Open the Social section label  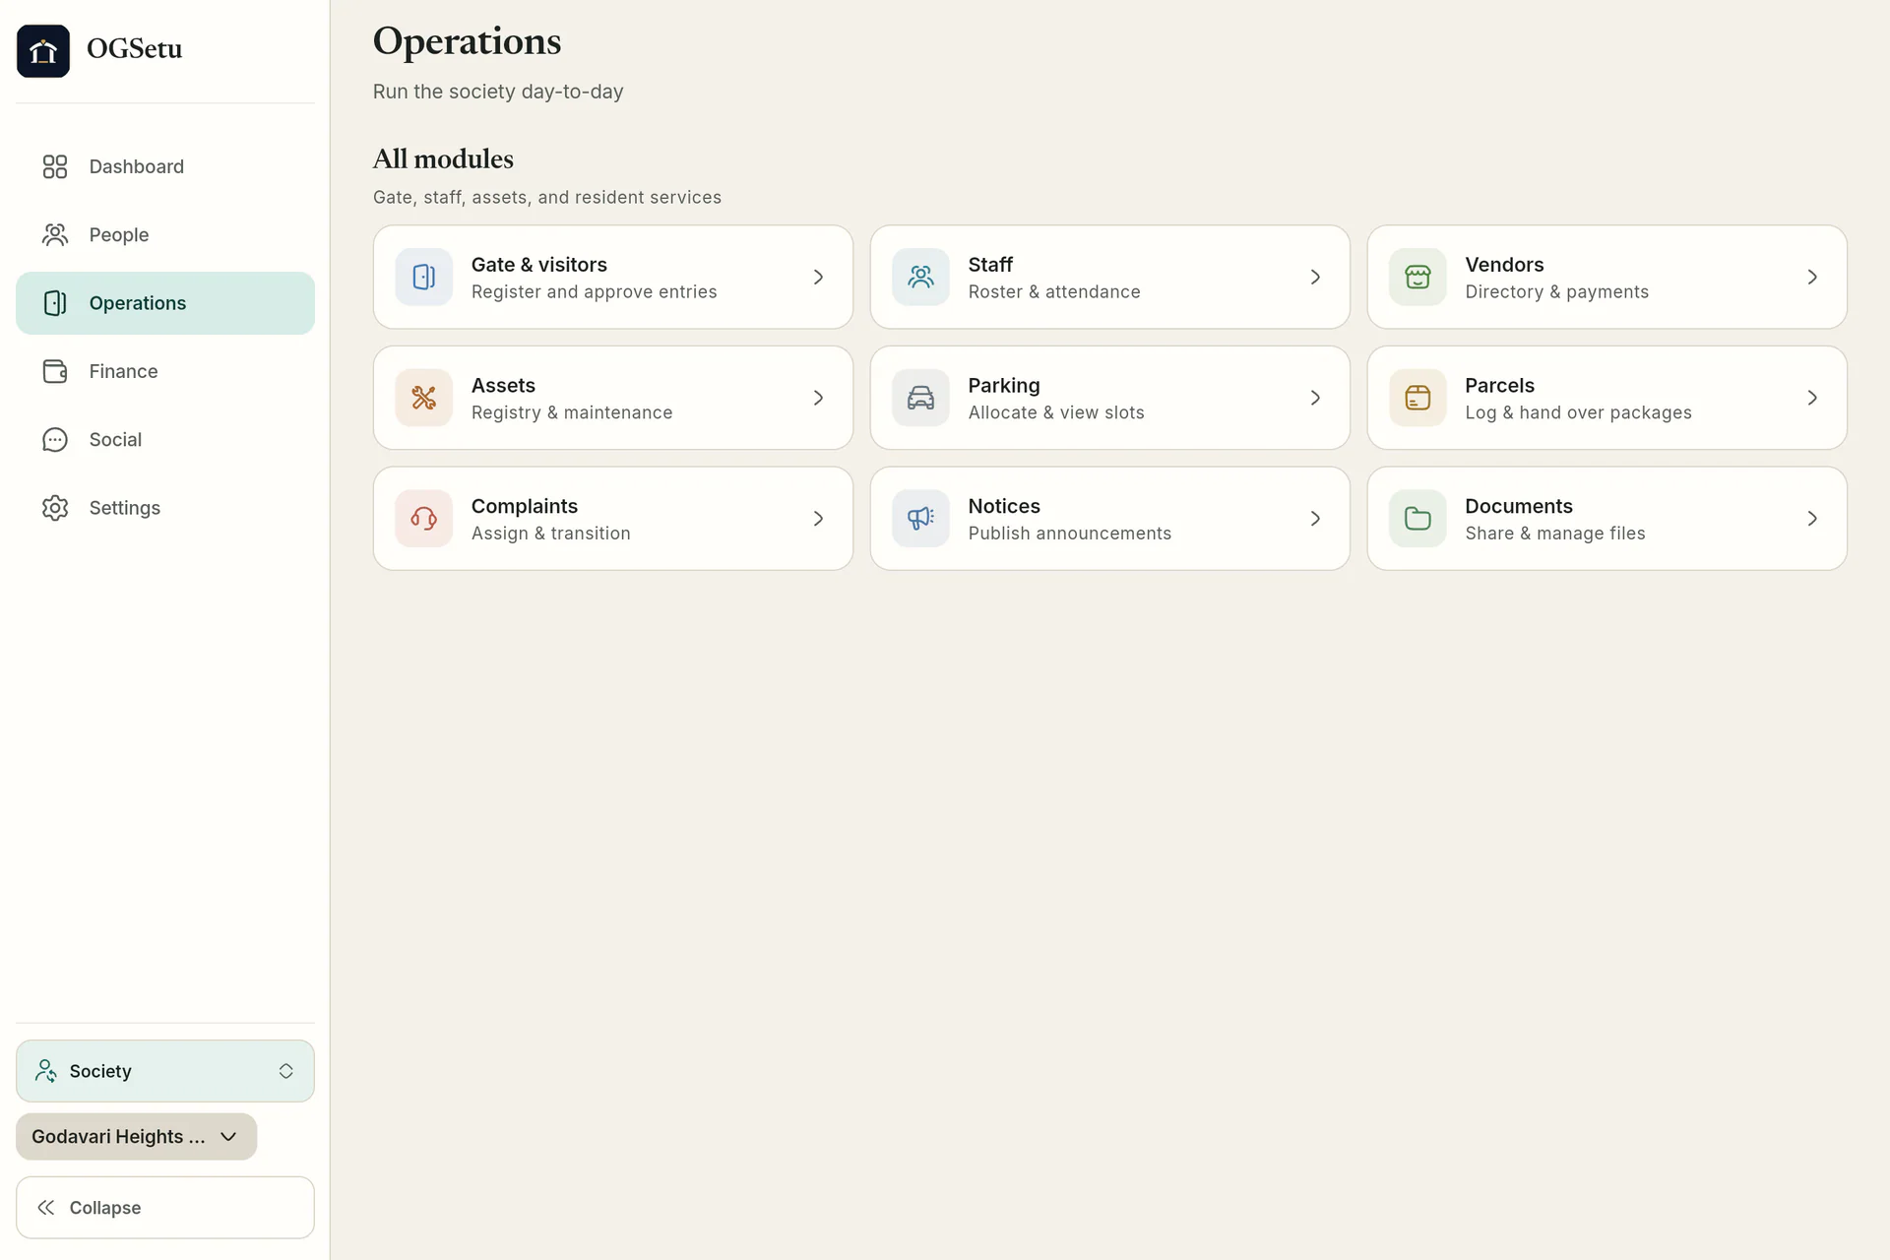point(115,439)
